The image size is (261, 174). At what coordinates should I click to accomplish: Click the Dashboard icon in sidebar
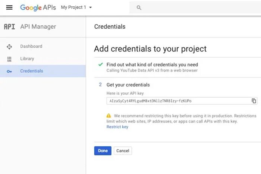9,47
